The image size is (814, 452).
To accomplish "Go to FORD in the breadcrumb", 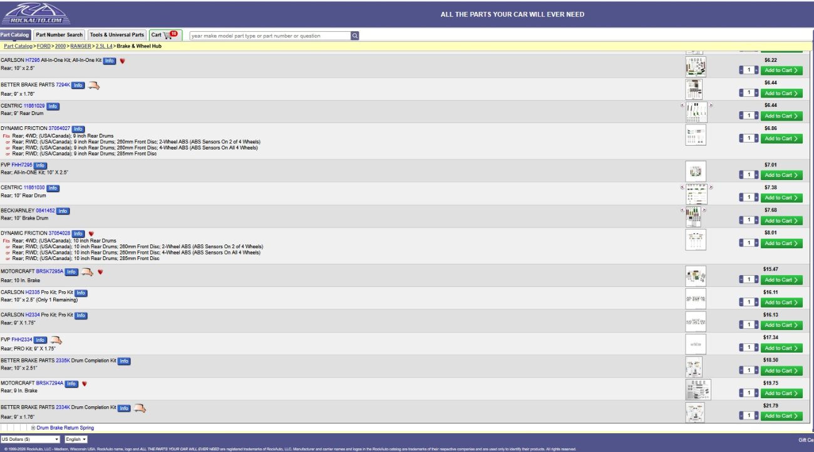I will [x=44, y=46].
